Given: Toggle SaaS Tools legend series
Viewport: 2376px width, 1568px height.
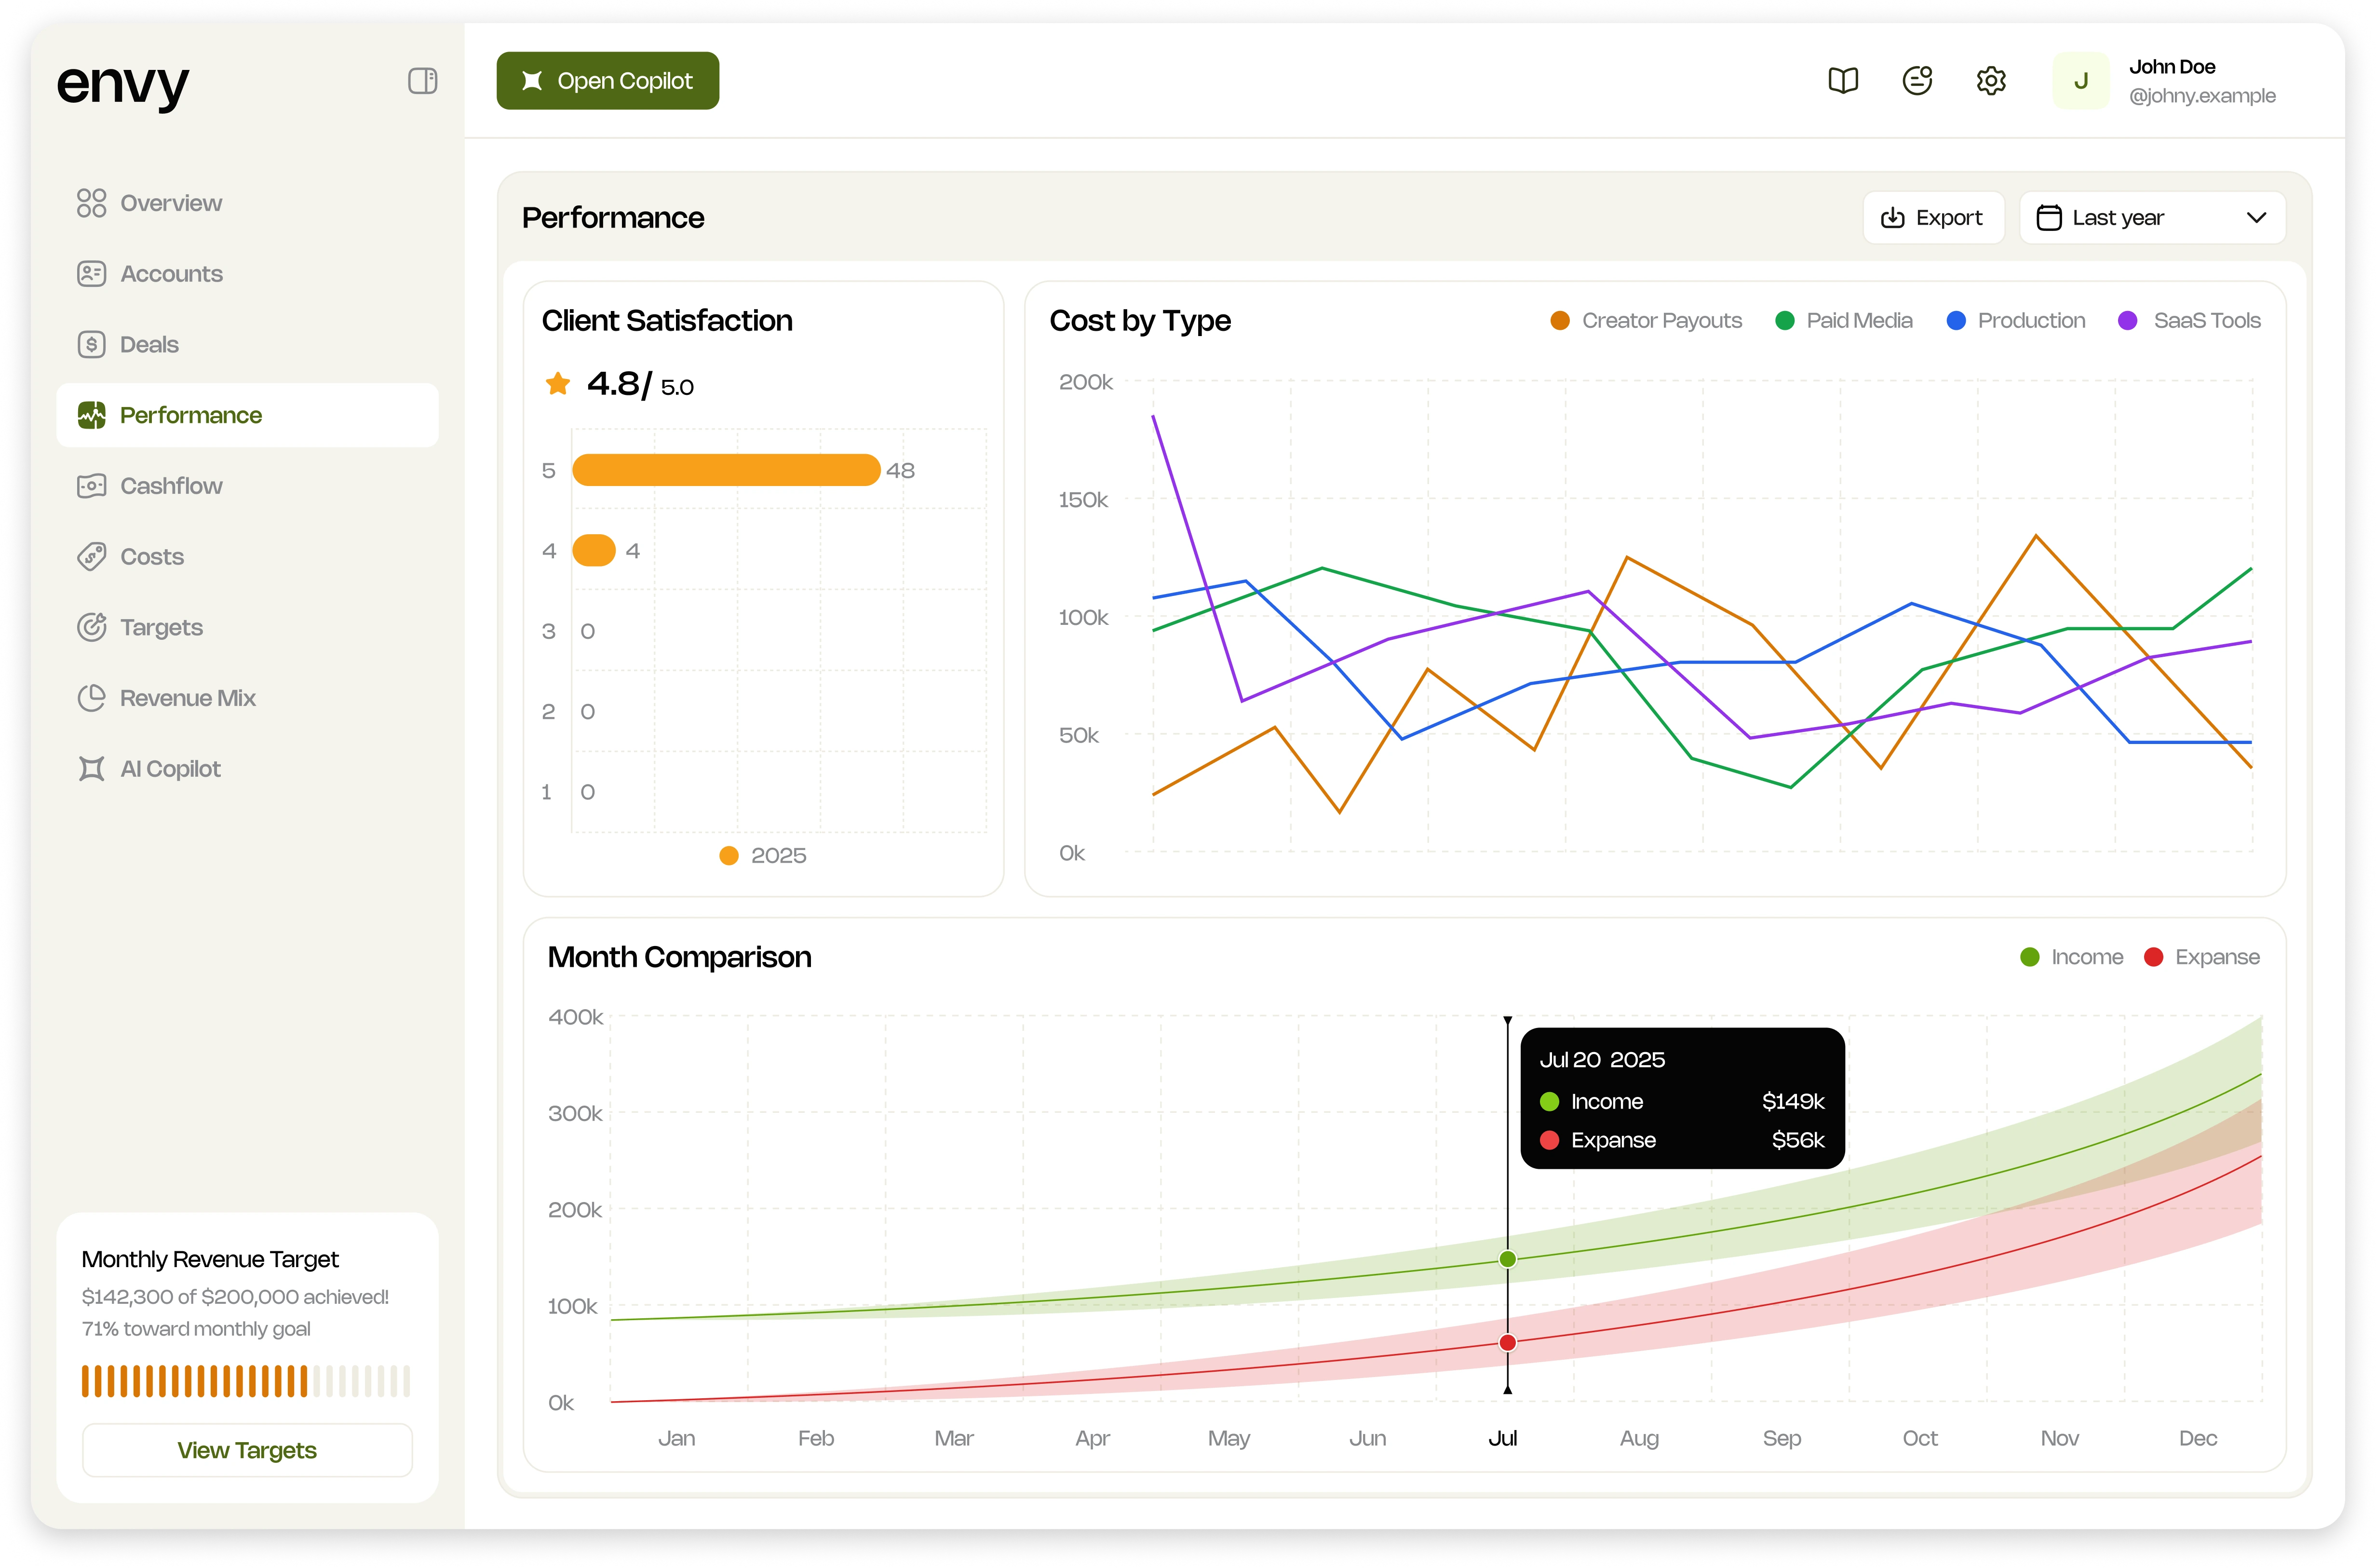Looking at the screenshot, I should click(2190, 321).
